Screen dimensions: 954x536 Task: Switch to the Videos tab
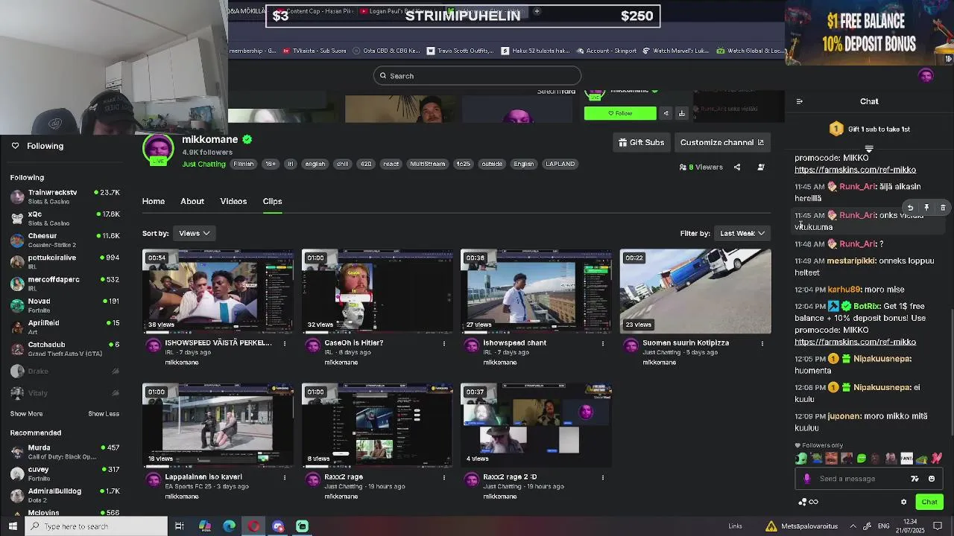pos(233,201)
